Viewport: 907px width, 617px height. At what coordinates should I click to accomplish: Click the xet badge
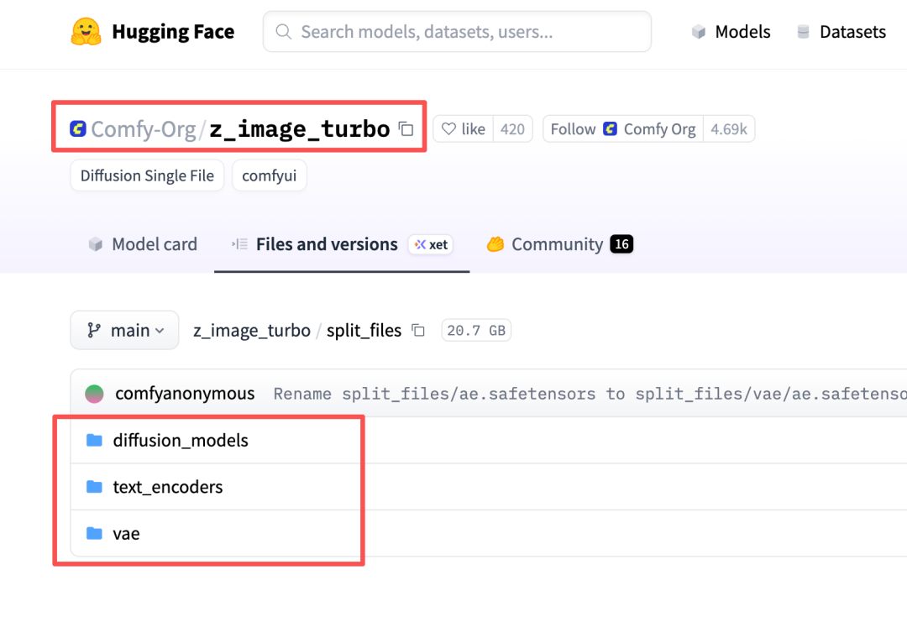click(x=431, y=244)
